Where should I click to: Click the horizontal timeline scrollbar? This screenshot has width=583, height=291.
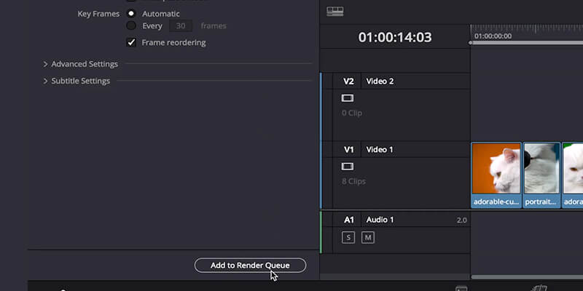pyautogui.click(x=527, y=277)
